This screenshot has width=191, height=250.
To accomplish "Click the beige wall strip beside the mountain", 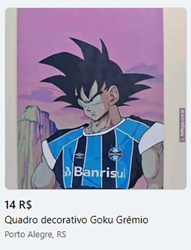I will click(11, 98).
